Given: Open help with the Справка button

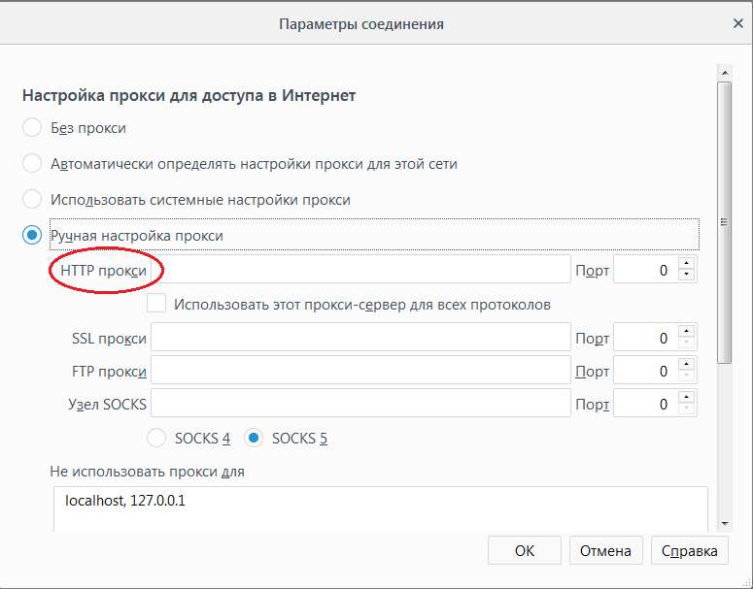Looking at the screenshot, I should point(689,551).
